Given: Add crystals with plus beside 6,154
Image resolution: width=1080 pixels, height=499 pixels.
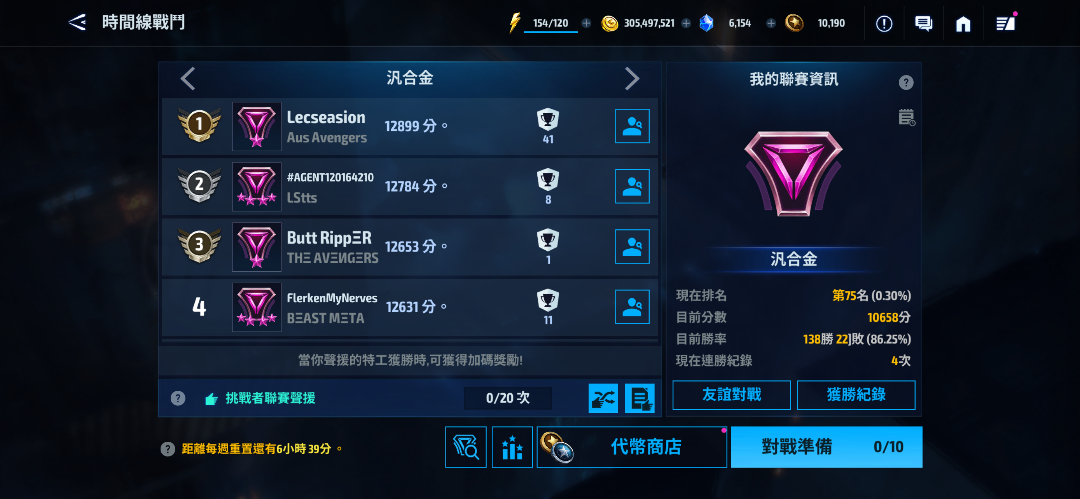Looking at the screenshot, I should (771, 23).
